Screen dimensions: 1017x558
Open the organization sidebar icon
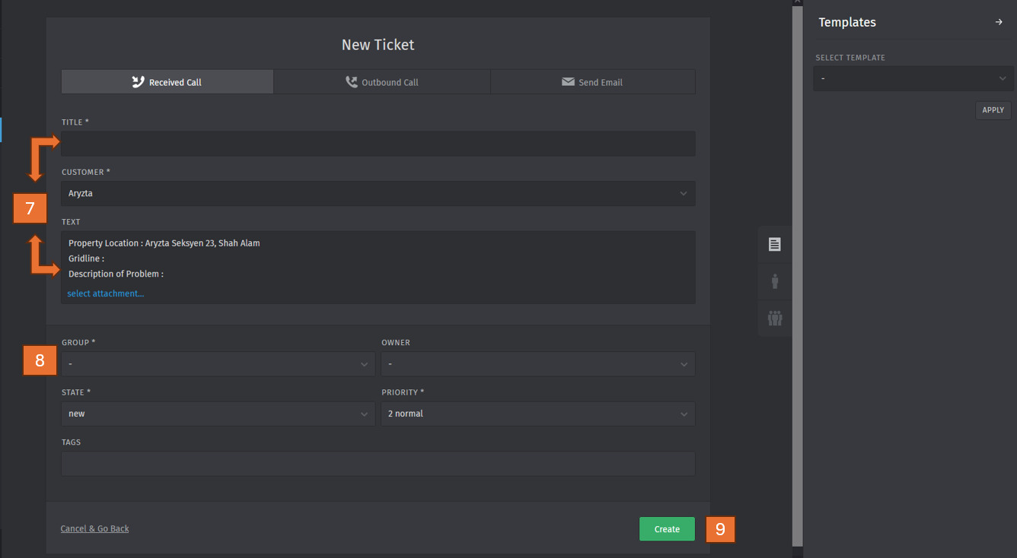(x=775, y=319)
